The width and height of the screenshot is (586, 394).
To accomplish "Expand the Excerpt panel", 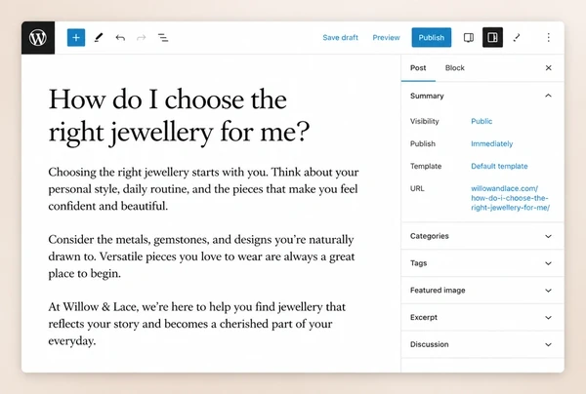I will tap(482, 318).
